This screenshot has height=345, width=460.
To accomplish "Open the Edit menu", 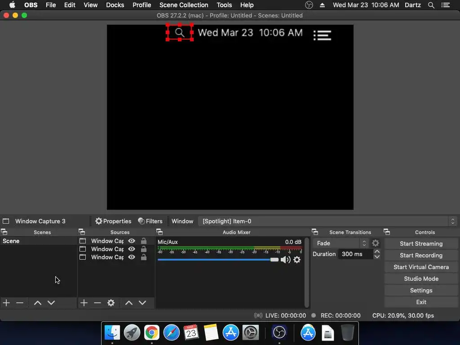I will [70, 5].
